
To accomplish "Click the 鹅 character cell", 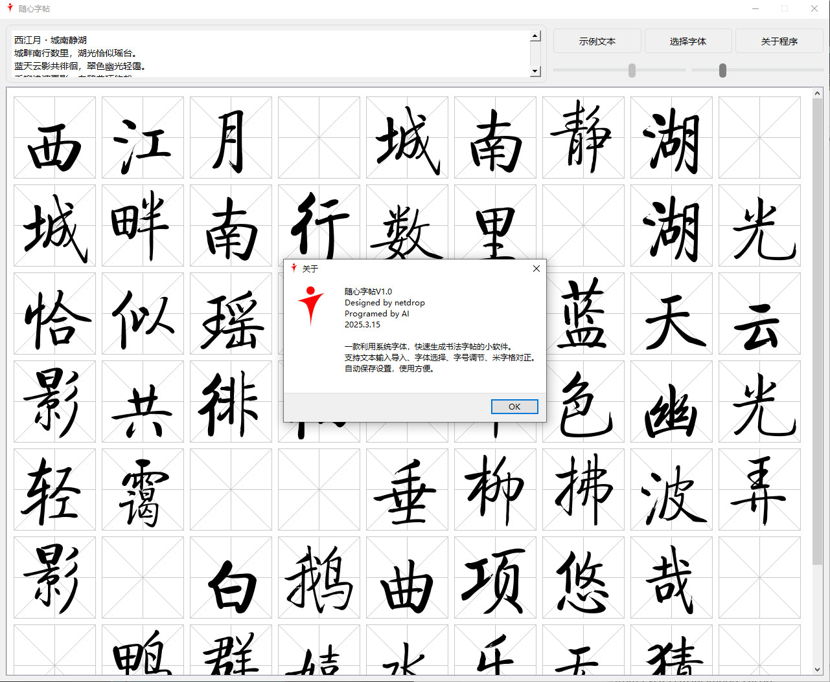I will (319, 578).
